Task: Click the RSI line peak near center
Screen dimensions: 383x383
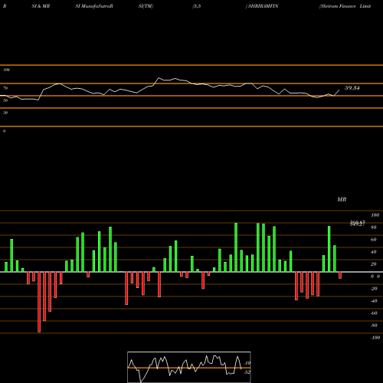Action: click(159, 78)
